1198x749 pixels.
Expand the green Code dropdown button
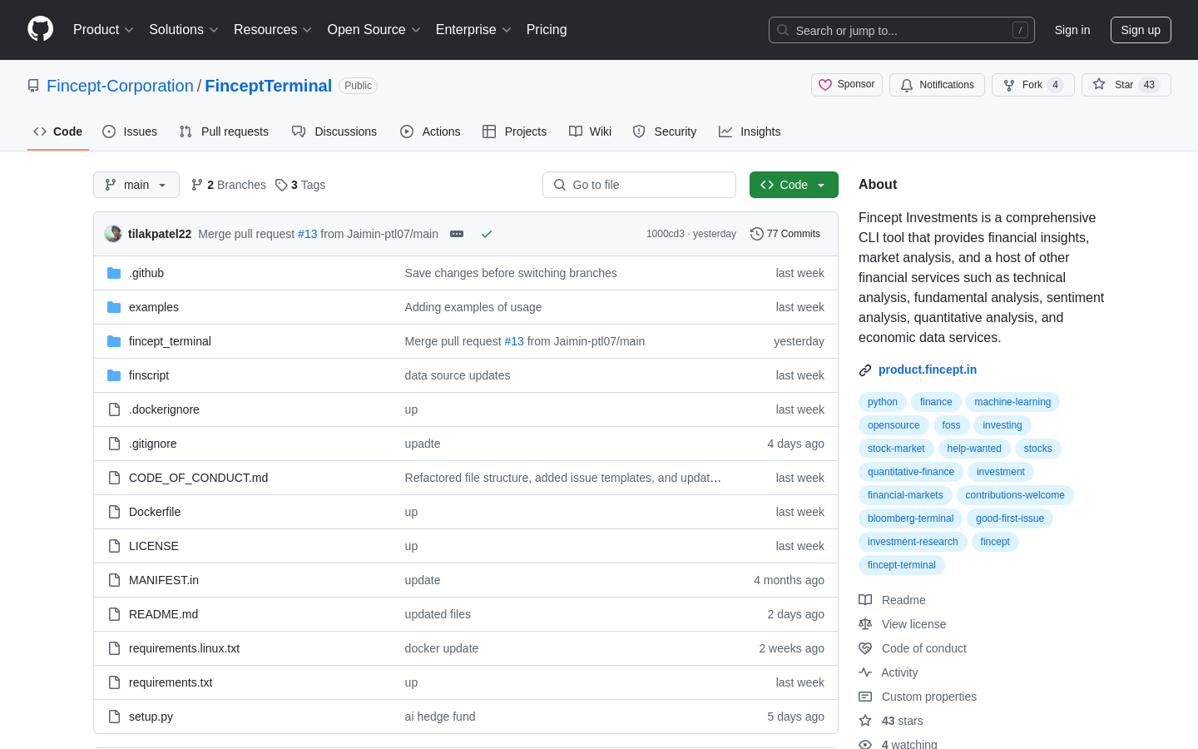click(794, 185)
